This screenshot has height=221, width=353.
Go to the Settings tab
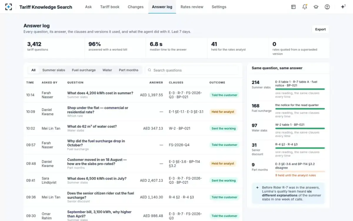[x=219, y=7]
